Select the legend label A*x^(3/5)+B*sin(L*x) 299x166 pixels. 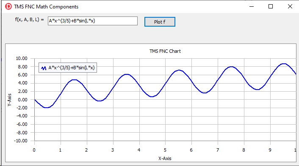pyautogui.click(x=72, y=68)
